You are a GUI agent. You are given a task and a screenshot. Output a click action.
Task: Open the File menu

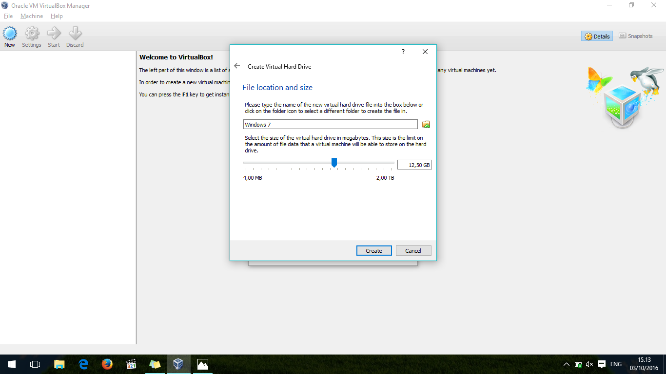(8, 16)
